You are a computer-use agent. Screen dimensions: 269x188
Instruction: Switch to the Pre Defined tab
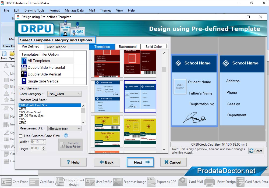[31, 46]
